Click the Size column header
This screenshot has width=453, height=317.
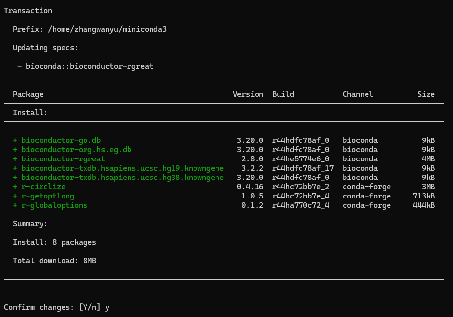point(426,94)
